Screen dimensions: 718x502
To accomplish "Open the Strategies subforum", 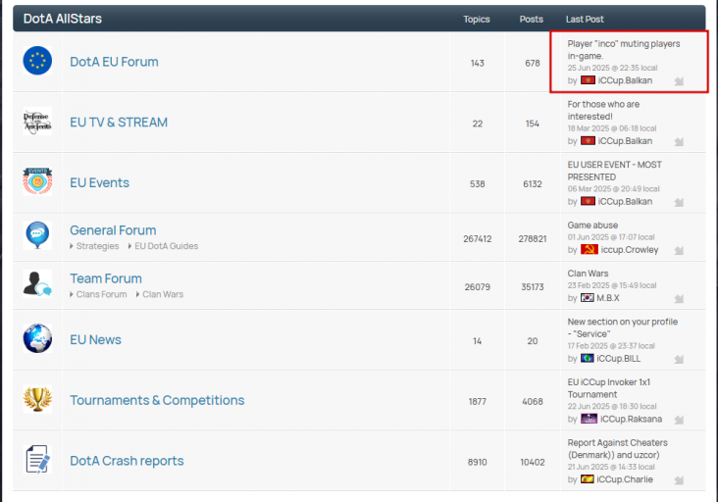I will [x=97, y=246].
